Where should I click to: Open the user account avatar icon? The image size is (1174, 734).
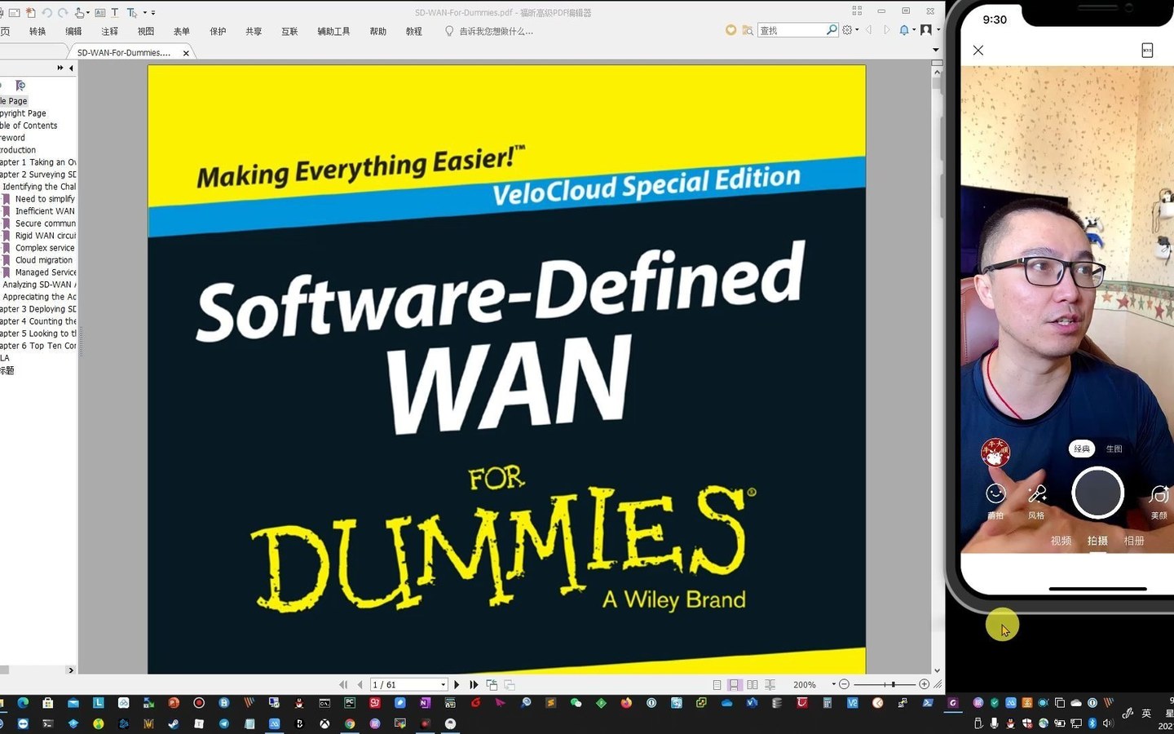coord(926,30)
